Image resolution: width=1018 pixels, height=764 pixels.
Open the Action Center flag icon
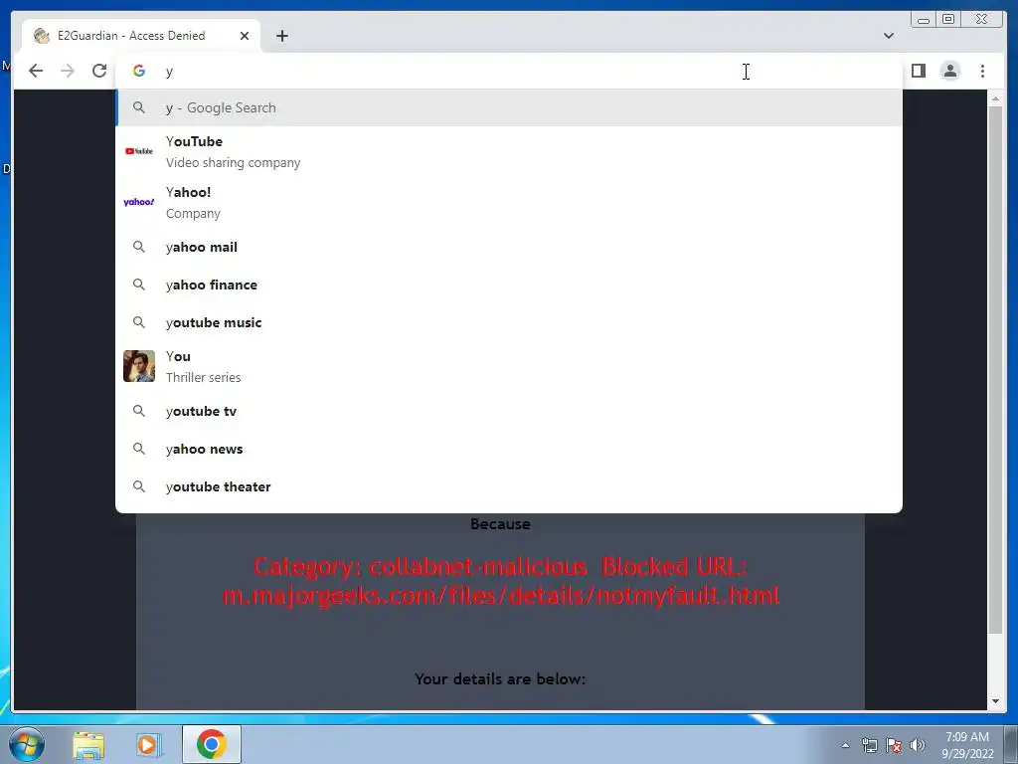(x=894, y=745)
